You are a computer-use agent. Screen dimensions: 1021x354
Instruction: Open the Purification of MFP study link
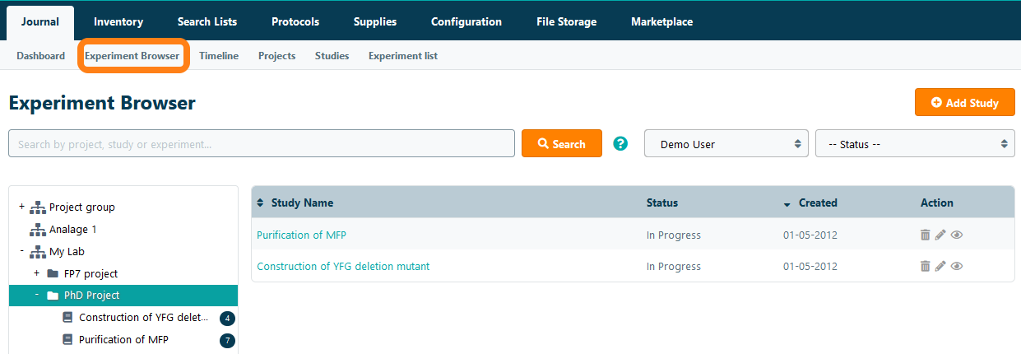301,235
